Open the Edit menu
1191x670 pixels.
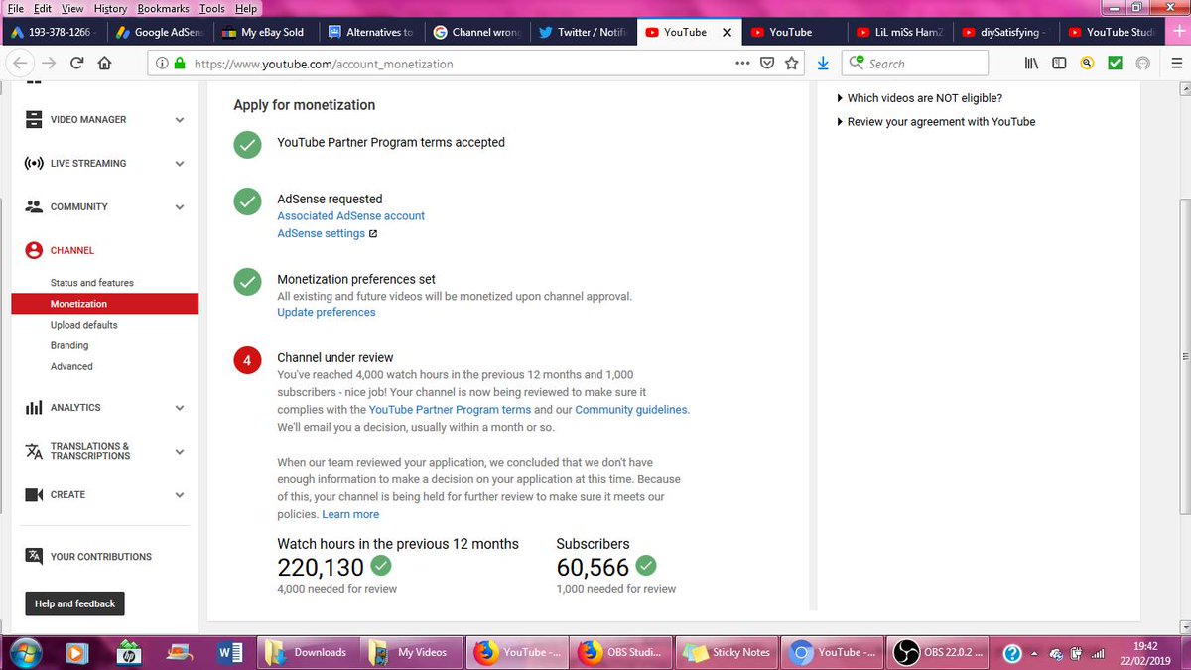43,8
